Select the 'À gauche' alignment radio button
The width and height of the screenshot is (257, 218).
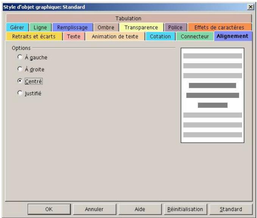point(20,57)
